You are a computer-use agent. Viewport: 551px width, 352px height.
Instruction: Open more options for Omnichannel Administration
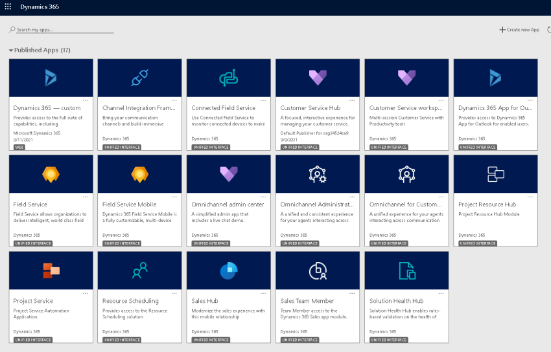pos(352,197)
